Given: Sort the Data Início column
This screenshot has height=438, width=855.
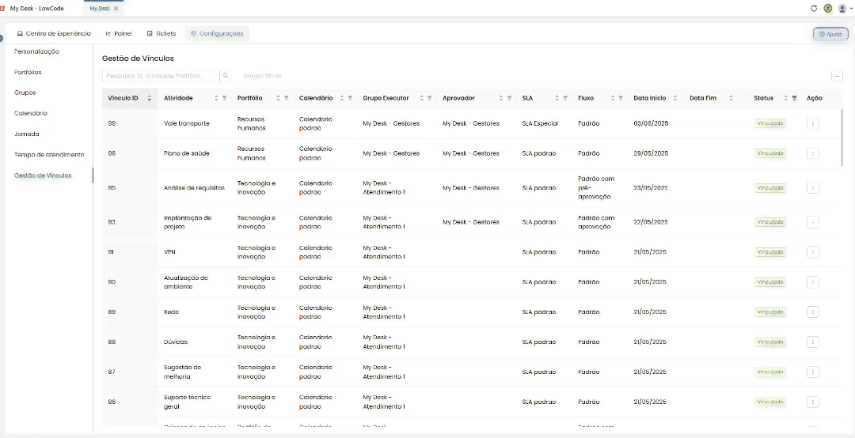Looking at the screenshot, I should pos(675,98).
